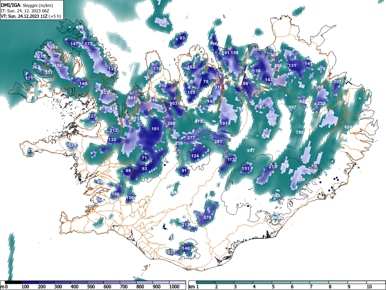Click the '498' visibility value in the Westfjords
The height and width of the screenshot is (290, 386).
pos(80,27)
